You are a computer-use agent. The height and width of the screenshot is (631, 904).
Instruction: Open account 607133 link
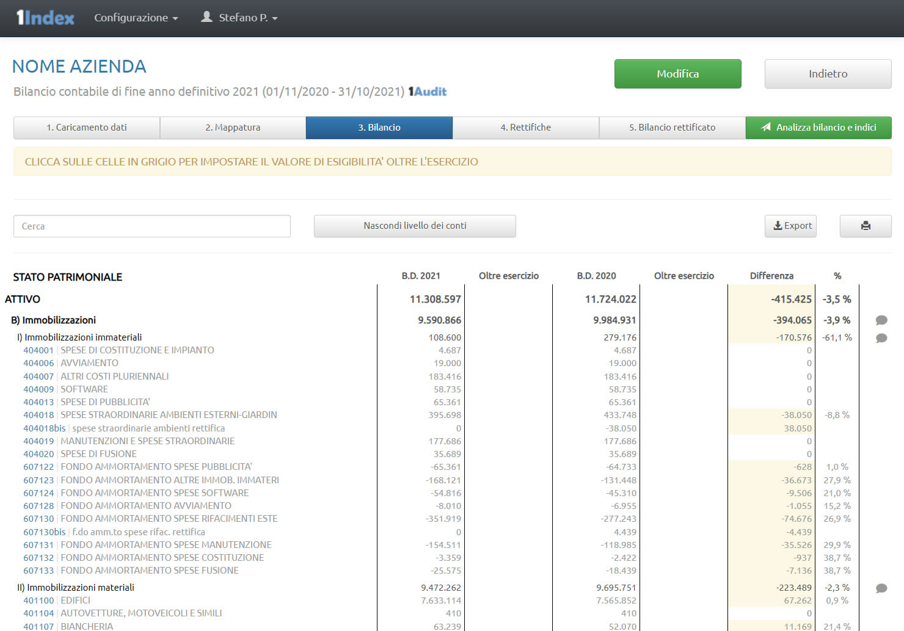pos(38,571)
